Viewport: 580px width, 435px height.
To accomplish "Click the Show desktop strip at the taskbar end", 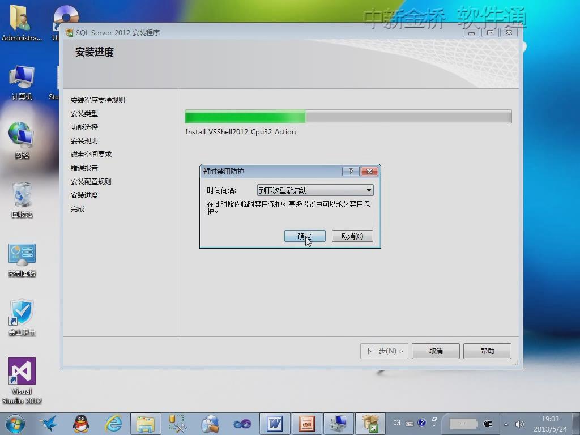I will [x=576, y=424].
